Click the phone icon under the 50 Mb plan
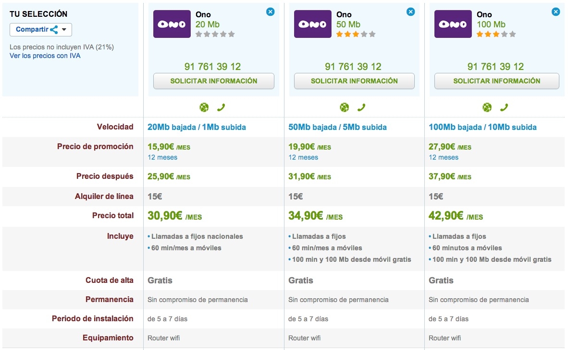 pos(361,107)
